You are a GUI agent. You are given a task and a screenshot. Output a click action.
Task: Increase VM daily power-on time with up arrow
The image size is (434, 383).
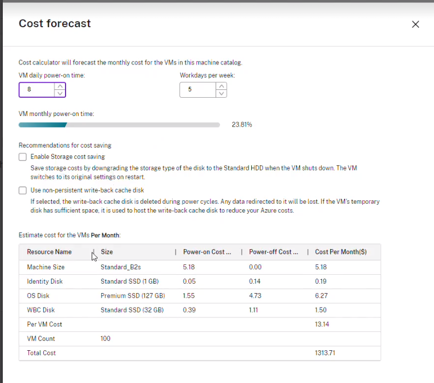point(60,86)
